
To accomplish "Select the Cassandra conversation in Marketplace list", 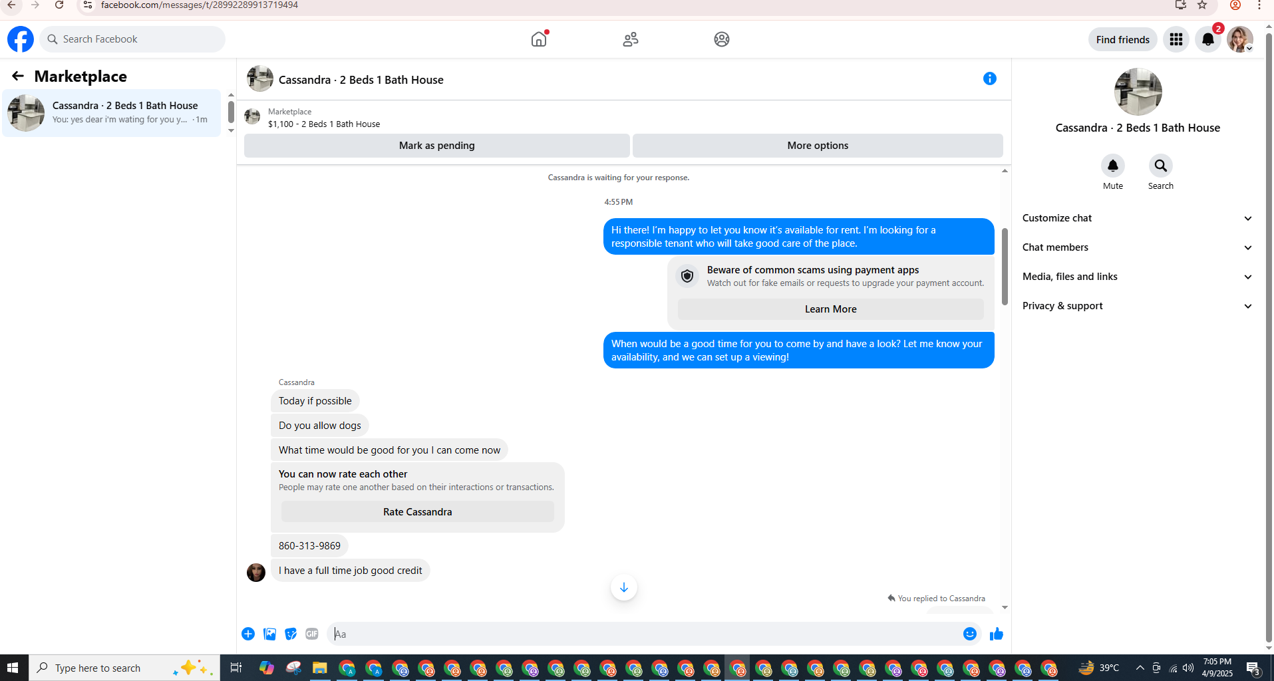I will pyautogui.click(x=112, y=112).
